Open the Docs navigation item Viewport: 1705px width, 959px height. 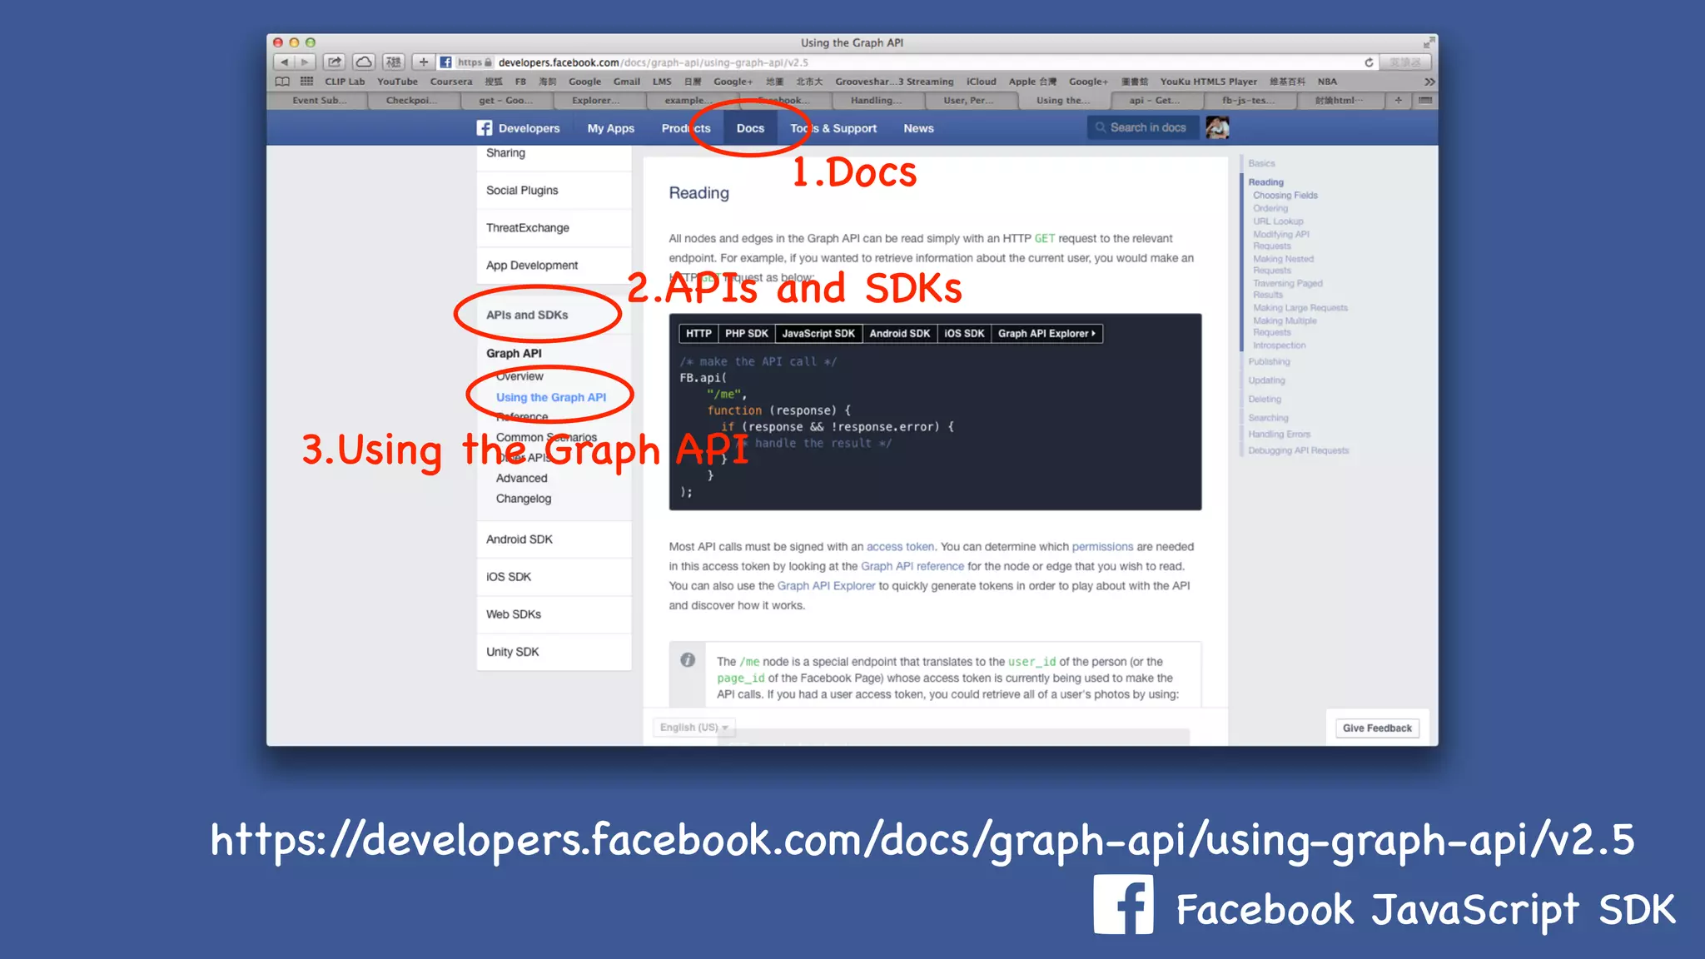click(750, 128)
